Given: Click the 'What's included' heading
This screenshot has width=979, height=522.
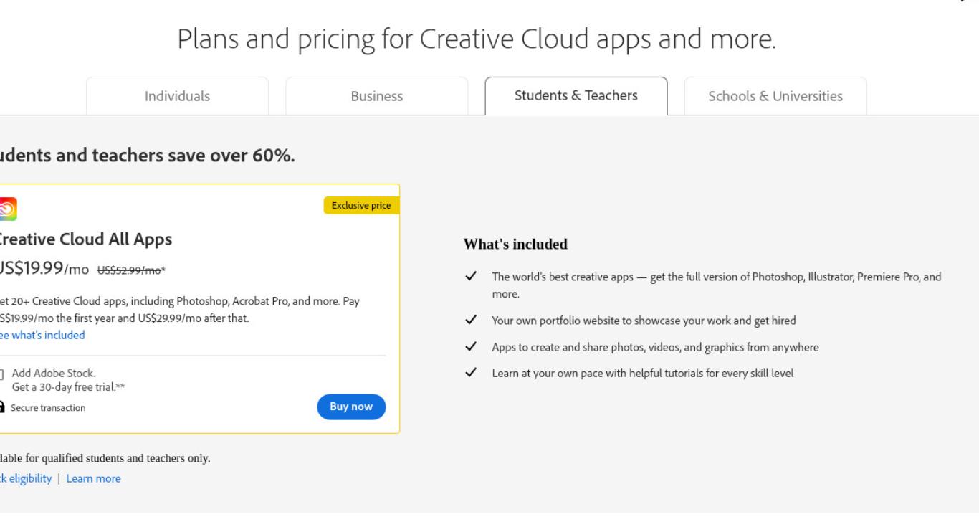Looking at the screenshot, I should coord(515,245).
